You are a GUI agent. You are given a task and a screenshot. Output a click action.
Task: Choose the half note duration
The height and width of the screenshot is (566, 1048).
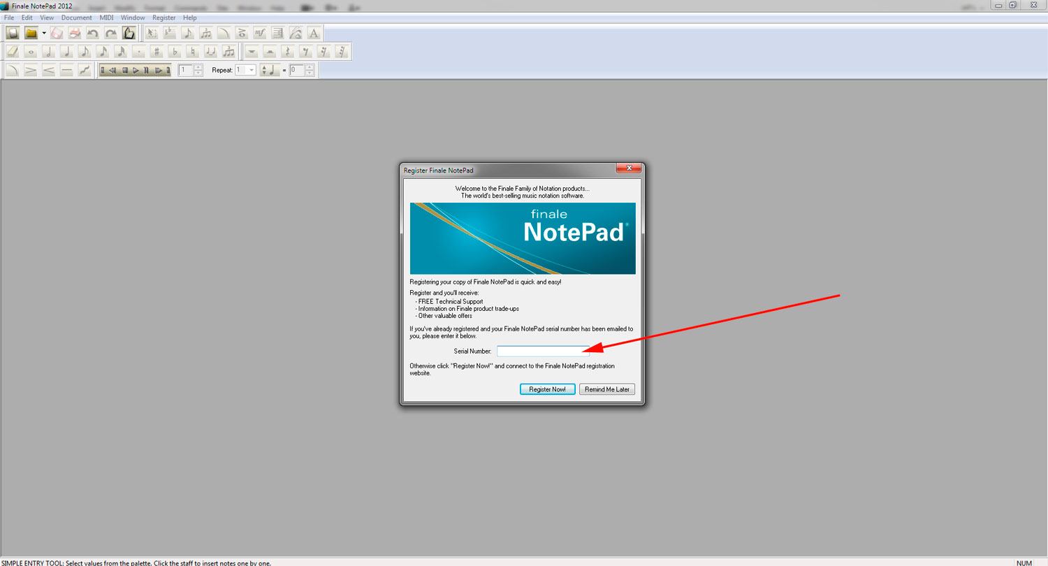pyautogui.click(x=49, y=52)
